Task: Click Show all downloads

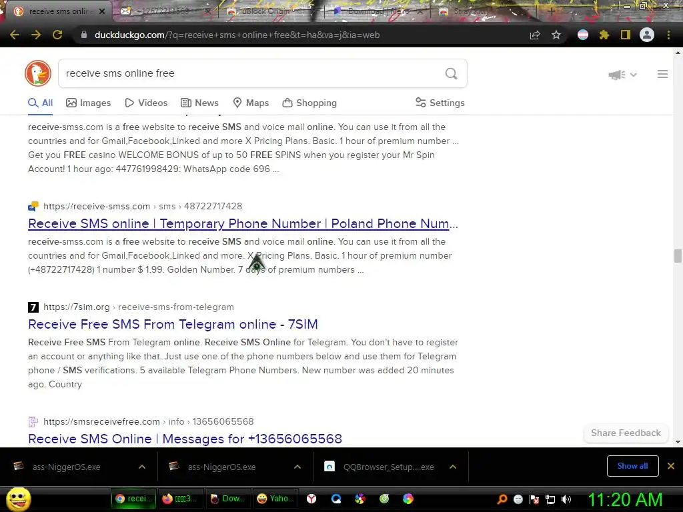Action: 632,466
